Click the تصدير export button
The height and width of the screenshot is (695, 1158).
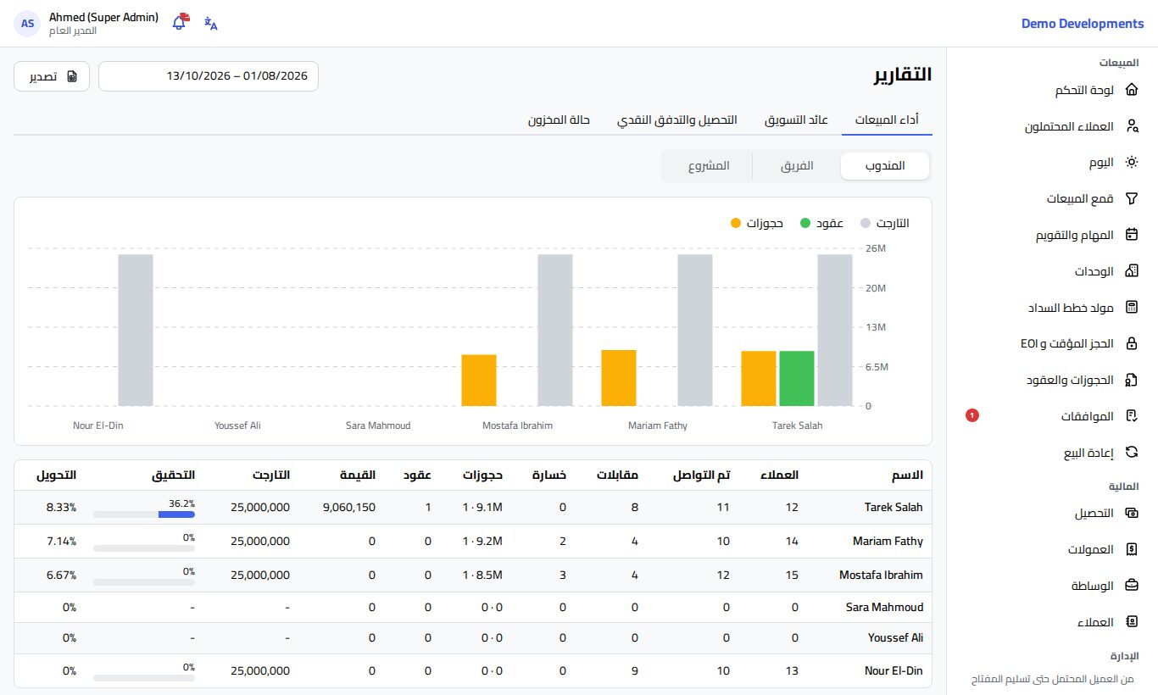[52, 76]
